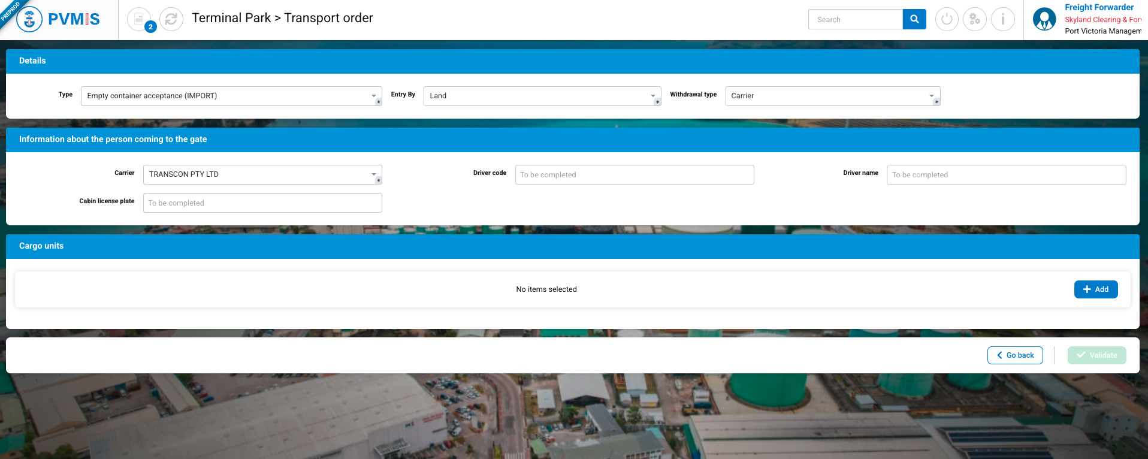Image resolution: width=1148 pixels, height=459 pixels.
Task: Click the refresh icon in header
Action: point(171,19)
